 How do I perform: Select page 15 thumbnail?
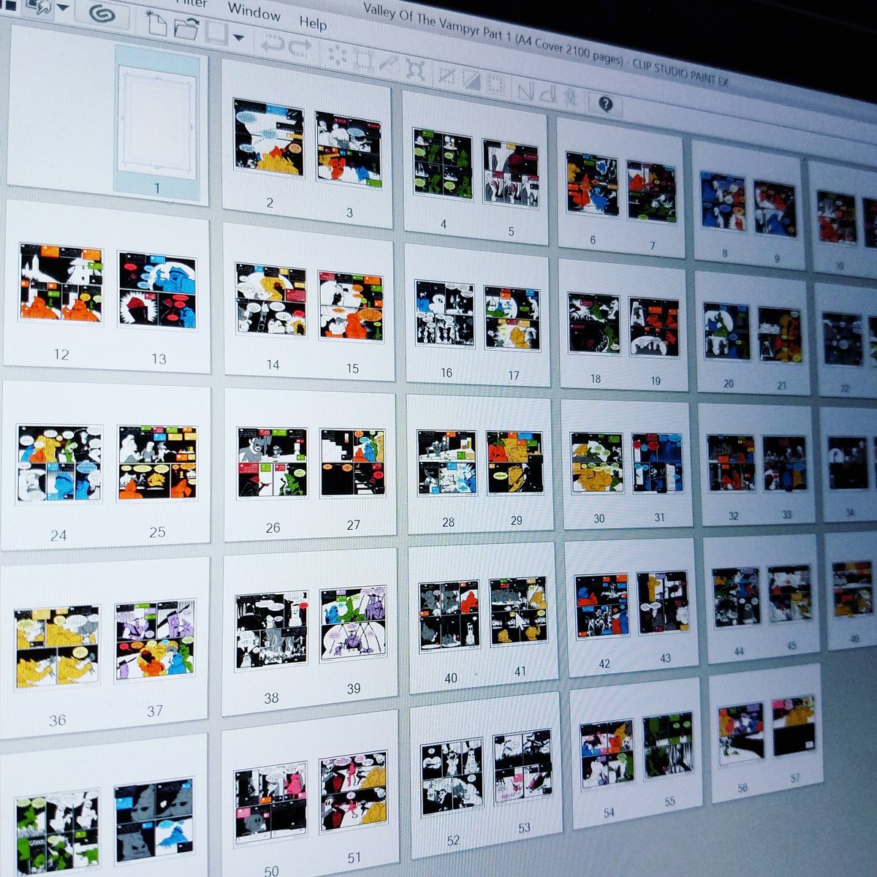pos(351,306)
